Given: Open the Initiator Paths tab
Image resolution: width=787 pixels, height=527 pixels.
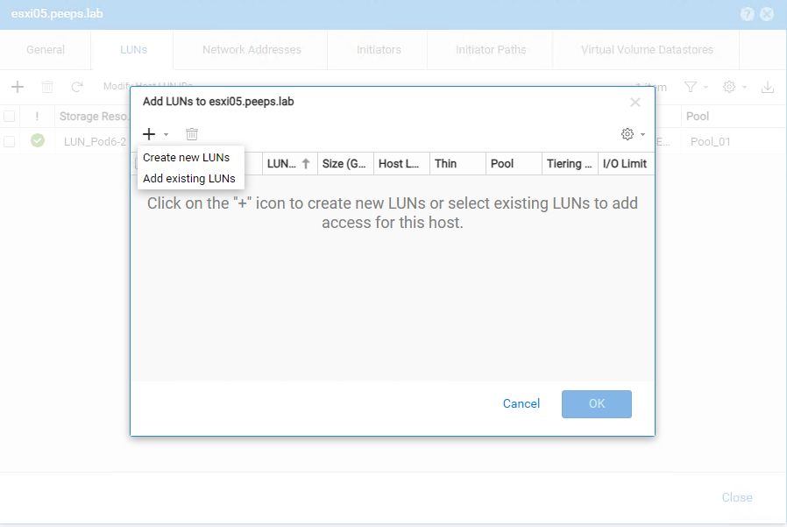Looking at the screenshot, I should pyautogui.click(x=491, y=50).
